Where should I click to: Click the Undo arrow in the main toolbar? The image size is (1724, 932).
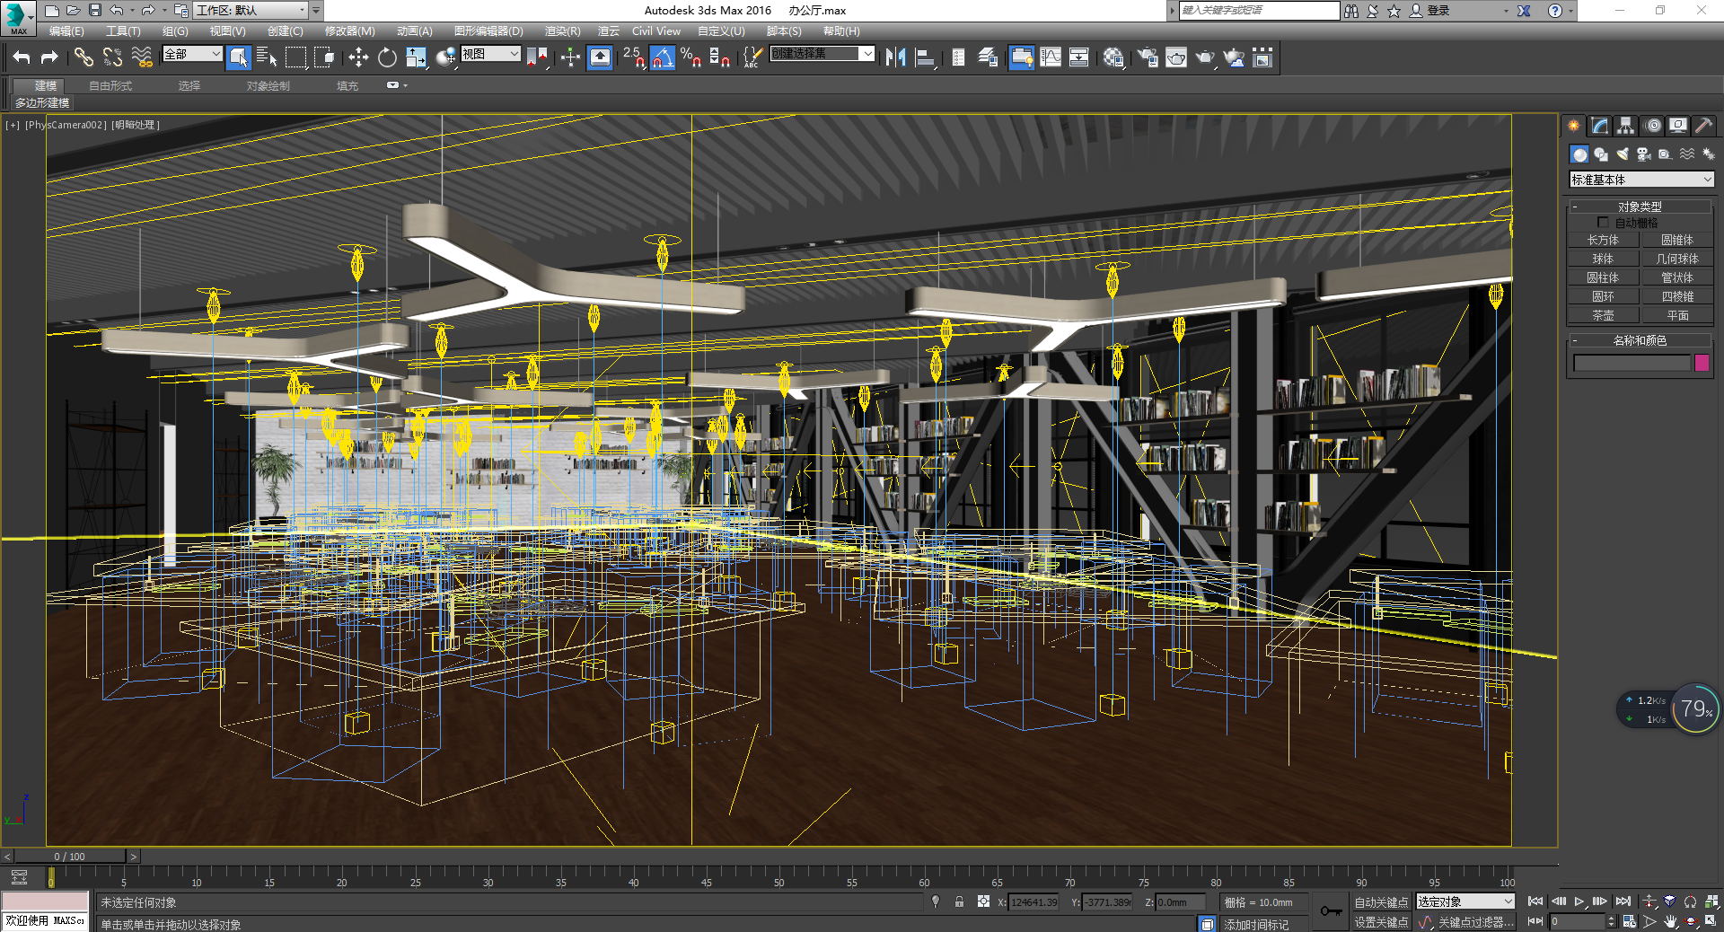tap(22, 57)
